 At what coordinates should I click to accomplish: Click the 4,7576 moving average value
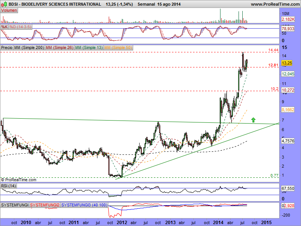[288, 141]
